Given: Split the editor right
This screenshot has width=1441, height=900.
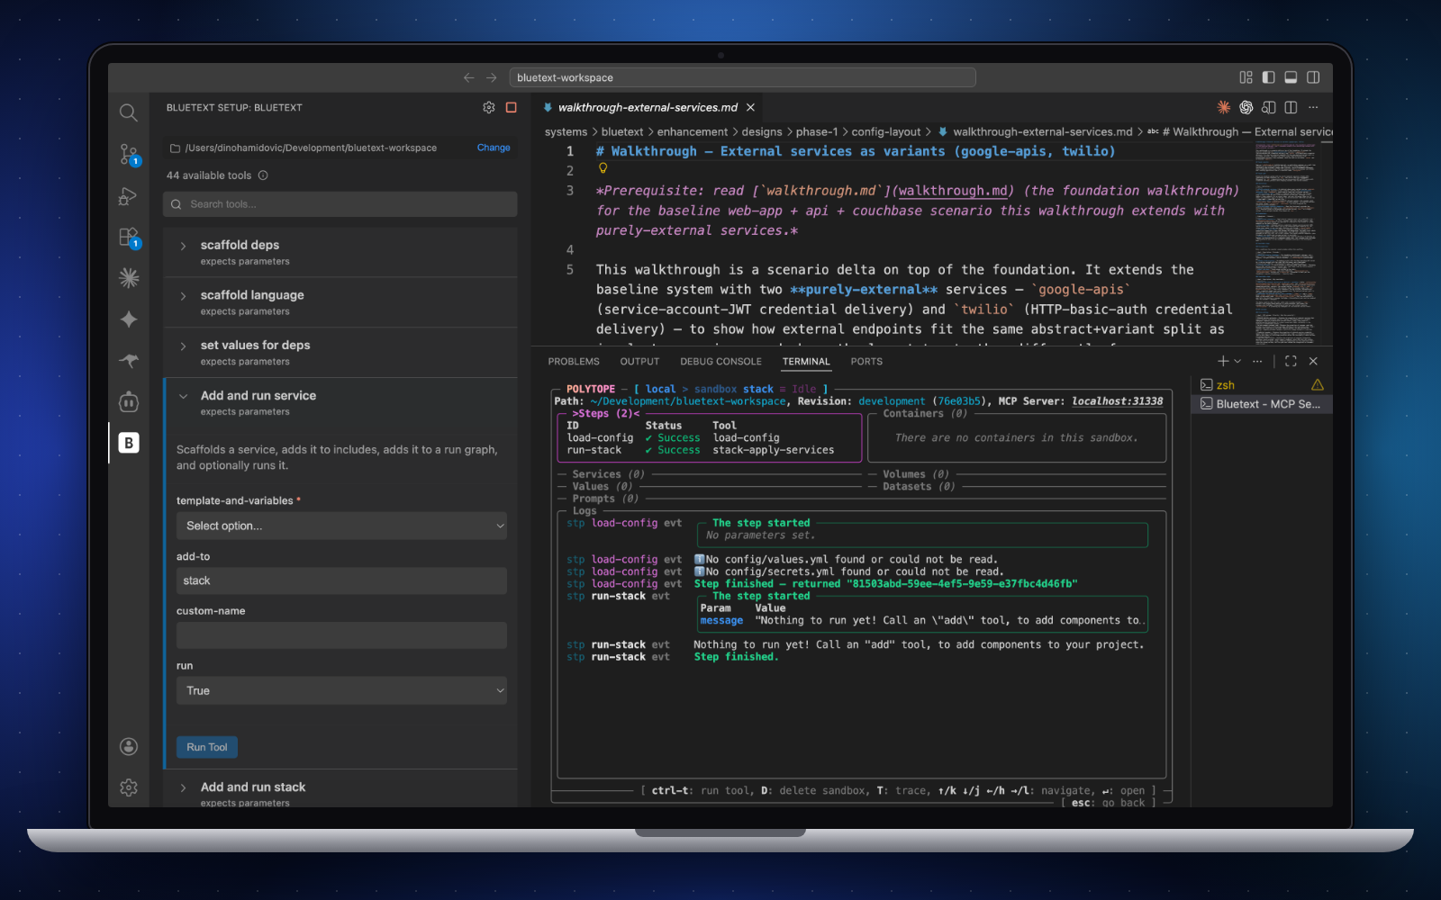Looking at the screenshot, I should [1291, 107].
